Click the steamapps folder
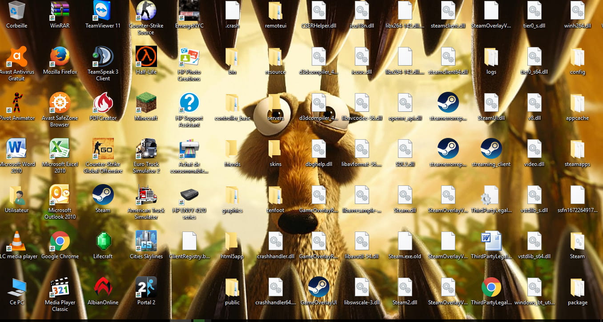 [x=577, y=149]
